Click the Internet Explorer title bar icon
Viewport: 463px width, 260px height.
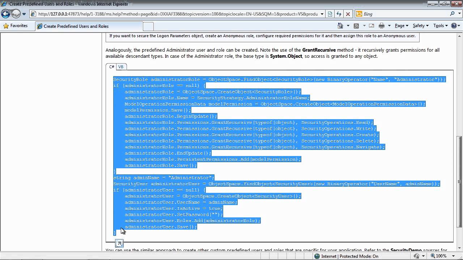4,4
